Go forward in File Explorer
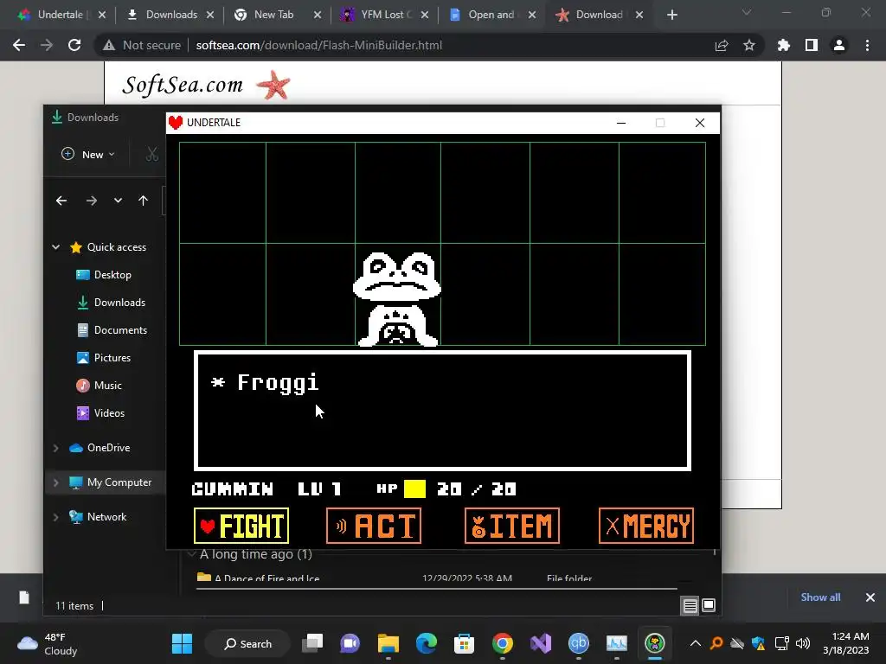 click(92, 201)
